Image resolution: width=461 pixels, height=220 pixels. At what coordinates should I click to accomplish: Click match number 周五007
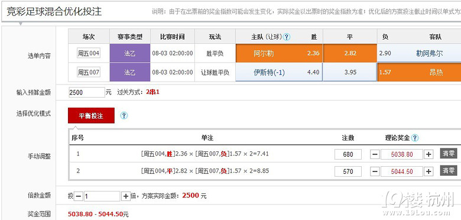pos(89,72)
